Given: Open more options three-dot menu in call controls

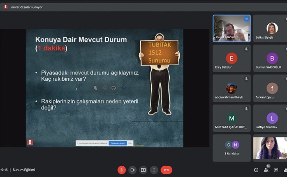Looking at the screenshot, I should coord(154,170).
